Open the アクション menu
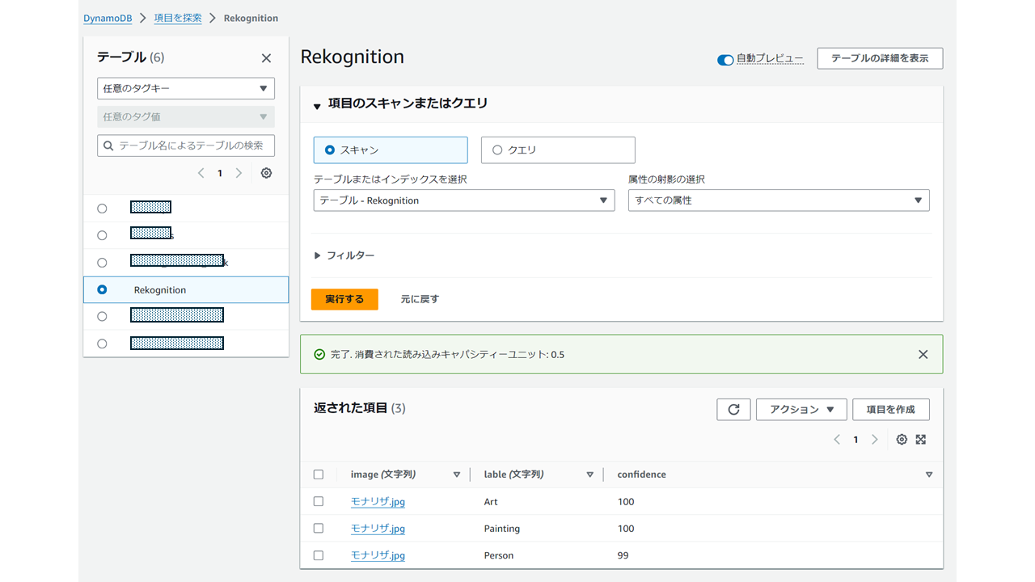Viewport: 1035px width, 582px height. (801, 409)
